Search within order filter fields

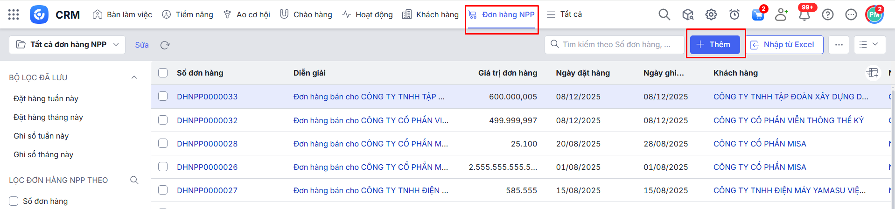pyautogui.click(x=134, y=180)
